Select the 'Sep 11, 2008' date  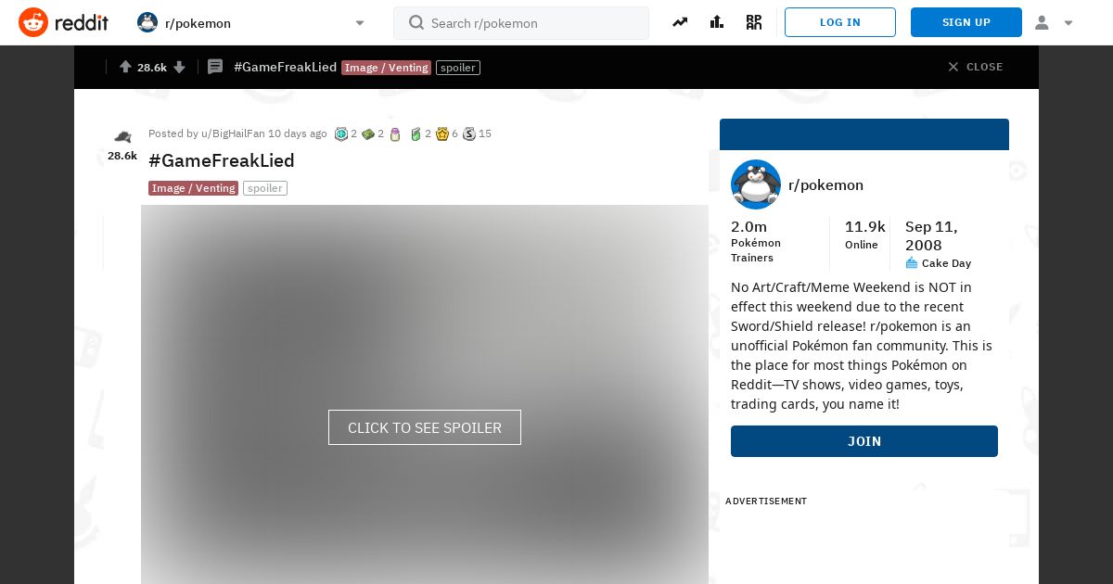932,235
